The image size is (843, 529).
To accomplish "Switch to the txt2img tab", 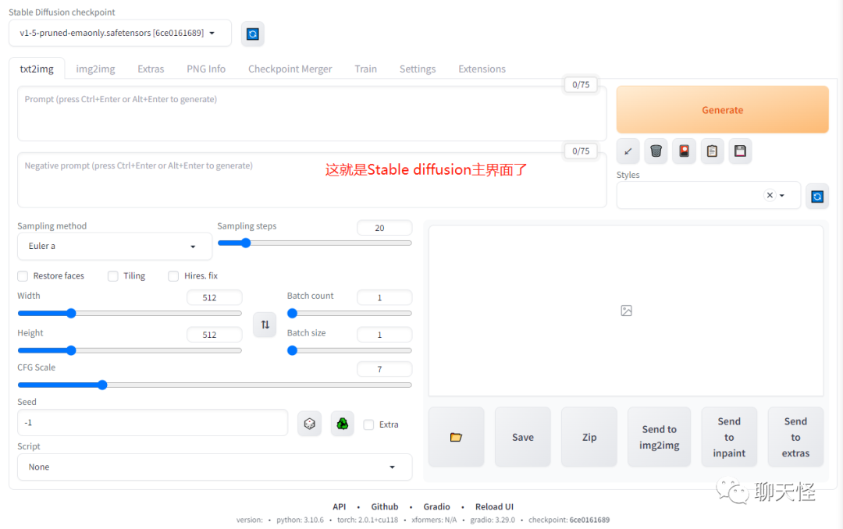I will pyautogui.click(x=37, y=69).
